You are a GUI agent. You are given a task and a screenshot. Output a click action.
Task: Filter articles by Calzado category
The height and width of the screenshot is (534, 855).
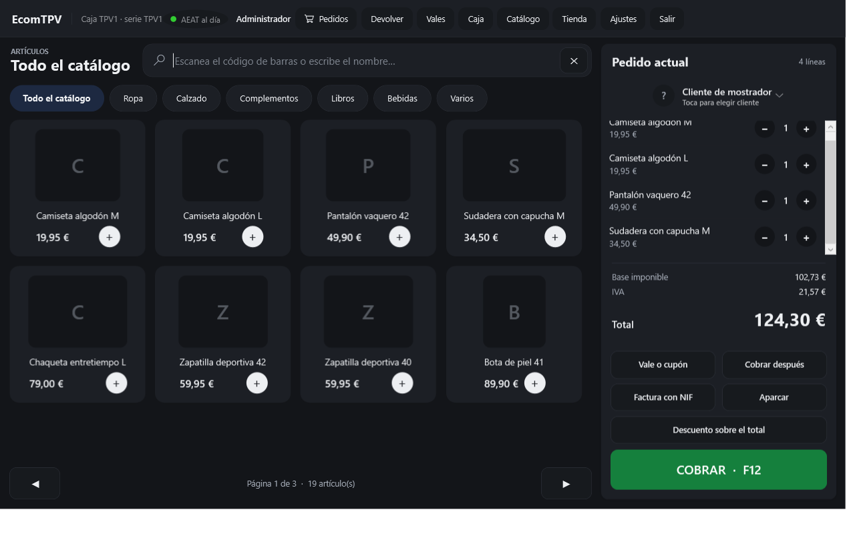(192, 98)
